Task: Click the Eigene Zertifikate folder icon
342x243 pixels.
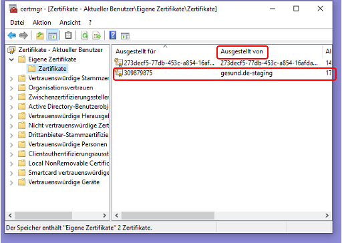Action: 21,59
